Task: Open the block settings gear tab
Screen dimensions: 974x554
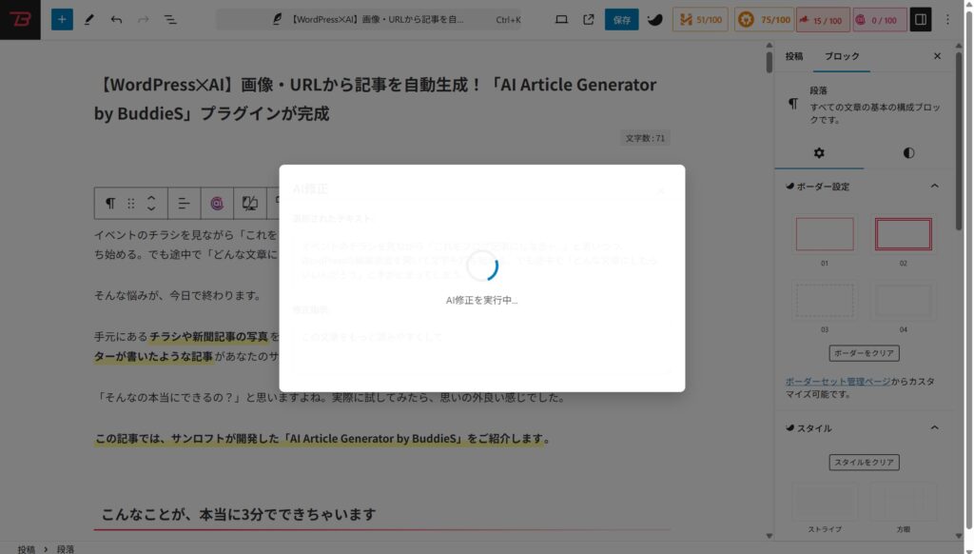Action: click(x=819, y=153)
